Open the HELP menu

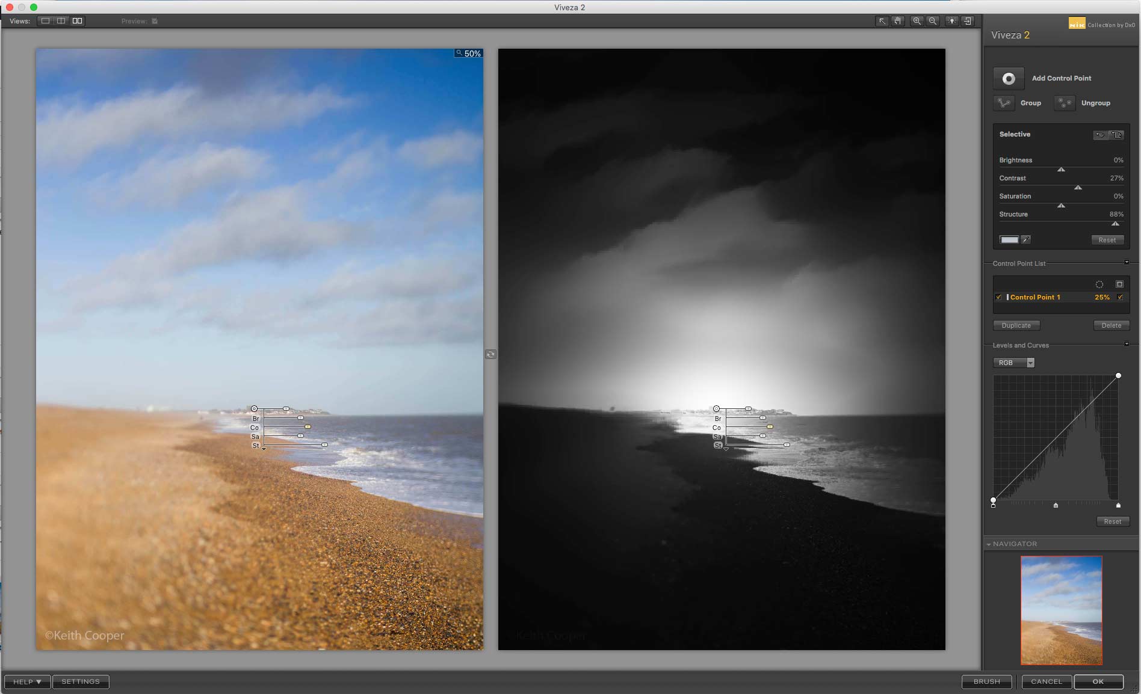pyautogui.click(x=27, y=681)
